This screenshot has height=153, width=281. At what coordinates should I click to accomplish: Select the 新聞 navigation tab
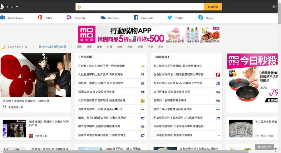(79, 47)
